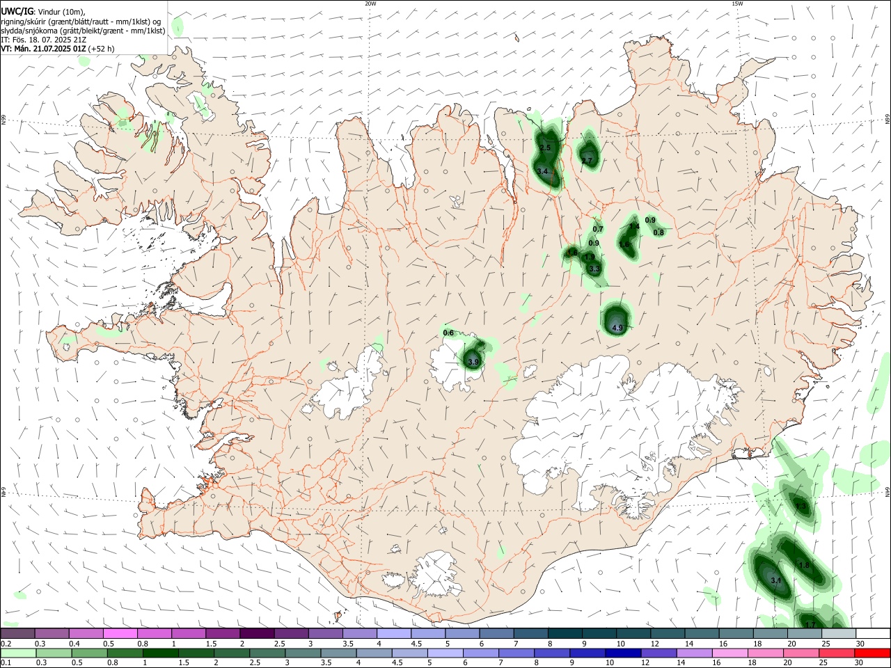This screenshot has height=668, width=891.
Task: Click the dark teal 8 swatch in upper legend
Action: (x=565, y=634)
